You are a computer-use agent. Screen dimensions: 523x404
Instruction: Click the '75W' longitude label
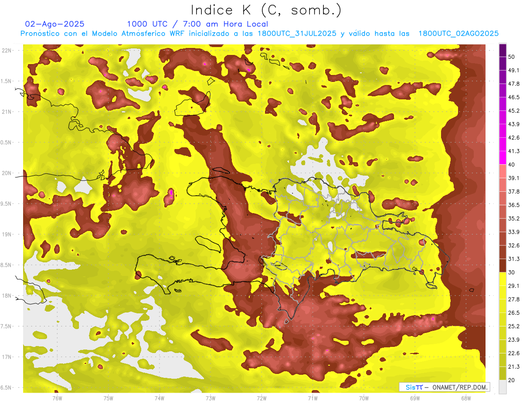click(109, 398)
